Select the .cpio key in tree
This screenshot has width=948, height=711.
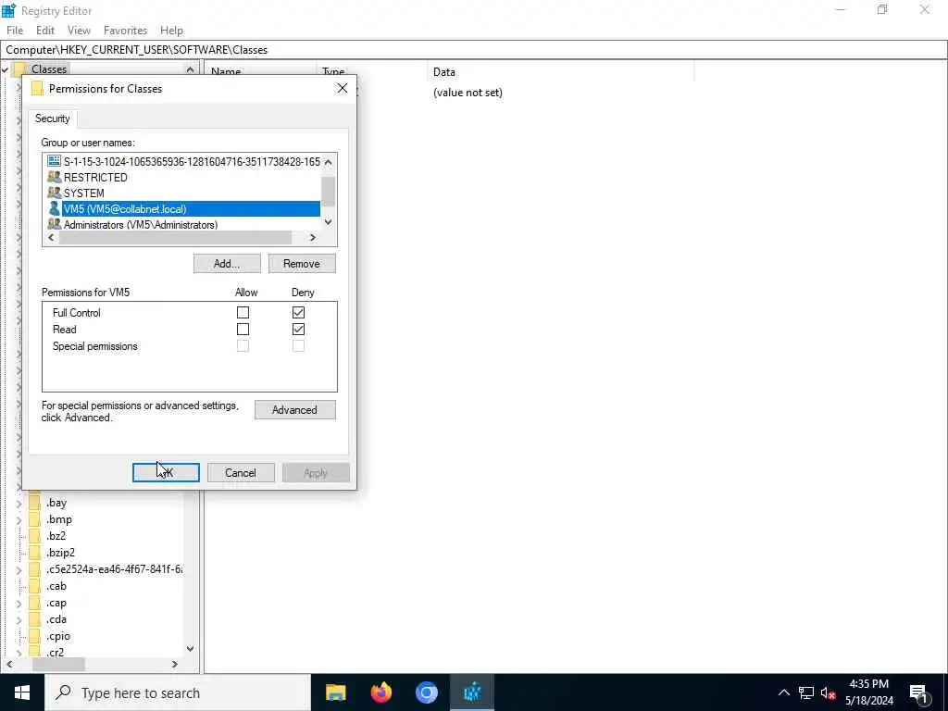coord(58,636)
